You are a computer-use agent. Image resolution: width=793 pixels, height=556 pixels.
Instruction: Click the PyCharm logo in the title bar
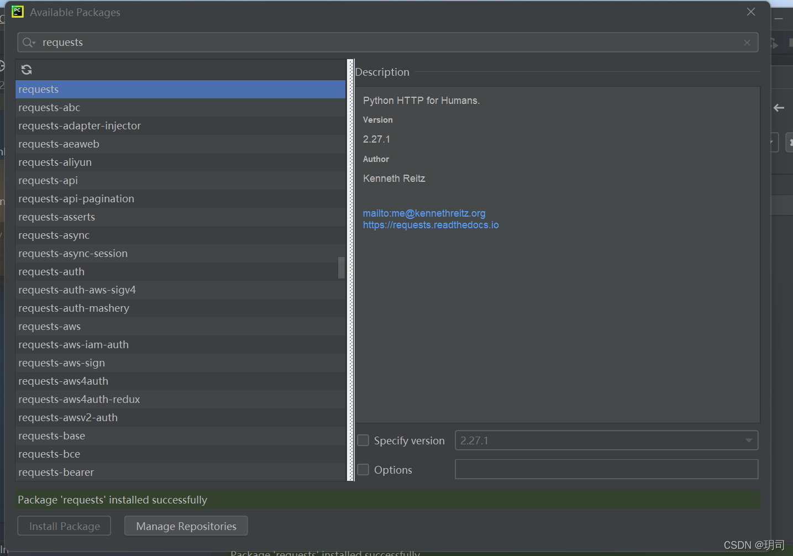(x=18, y=12)
